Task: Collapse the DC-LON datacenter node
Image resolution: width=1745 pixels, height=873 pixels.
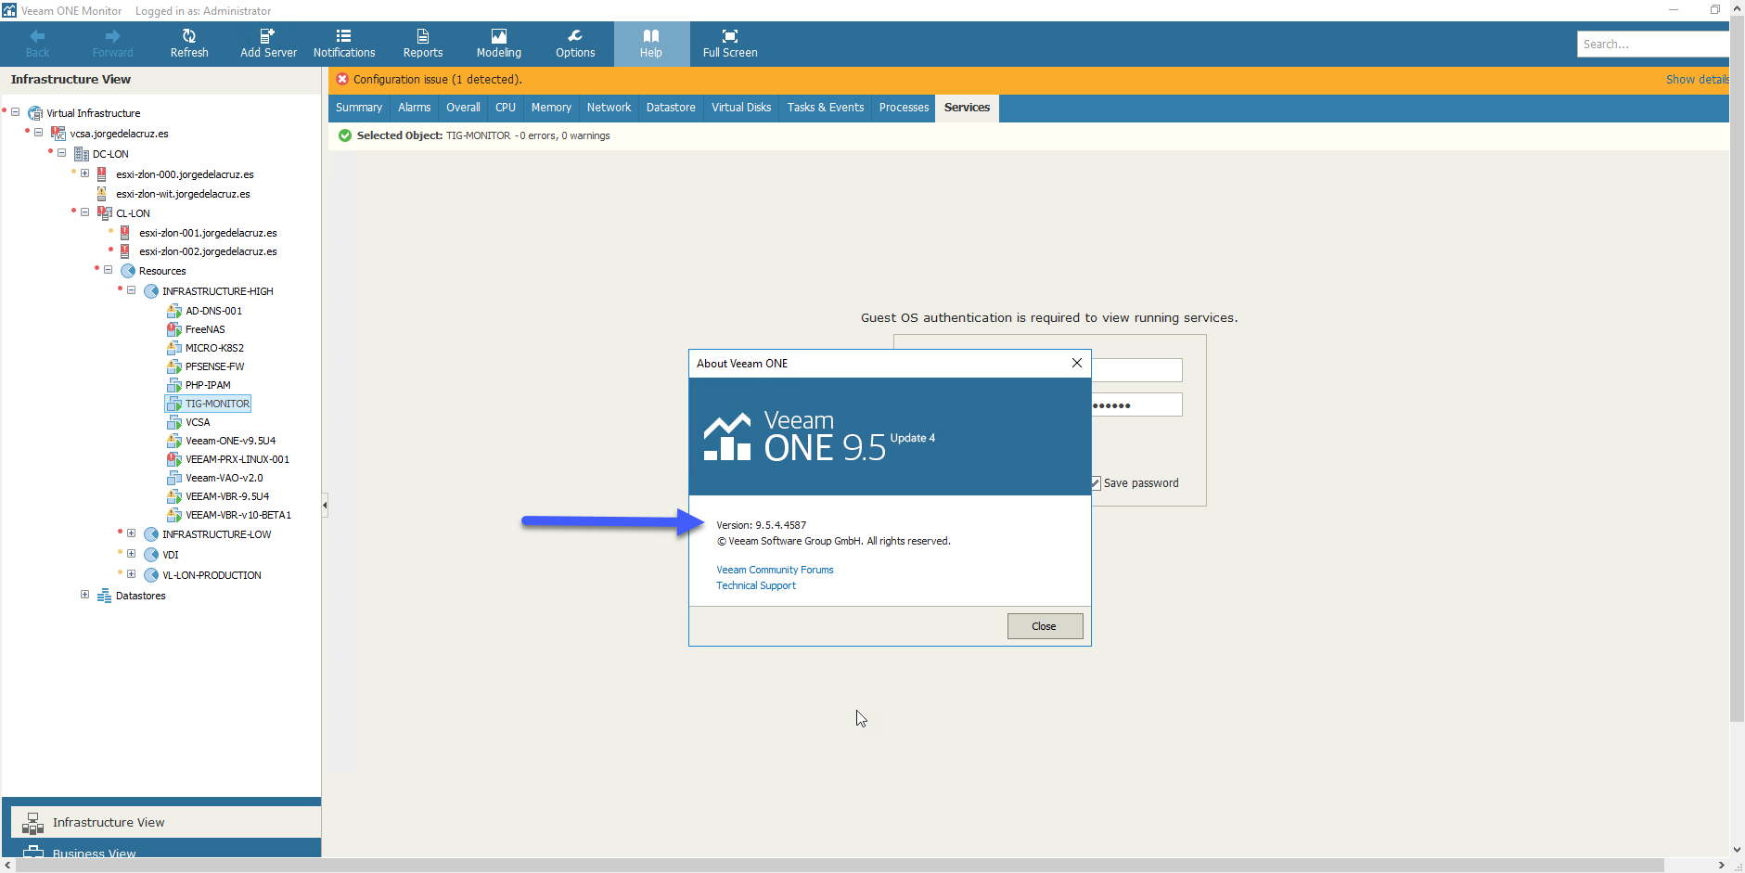Action: pyautogui.click(x=61, y=153)
